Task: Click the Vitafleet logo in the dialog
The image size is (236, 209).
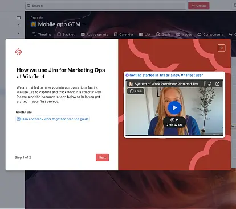Action: (x=18, y=52)
